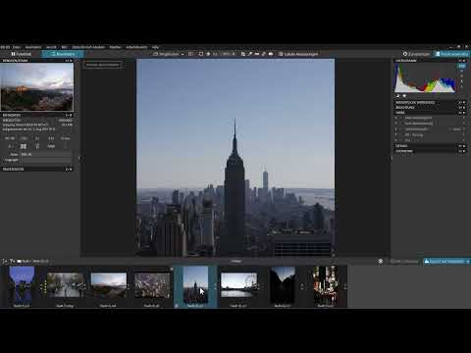
Task: Select the neon city lights thumbnail
Action: (326, 284)
